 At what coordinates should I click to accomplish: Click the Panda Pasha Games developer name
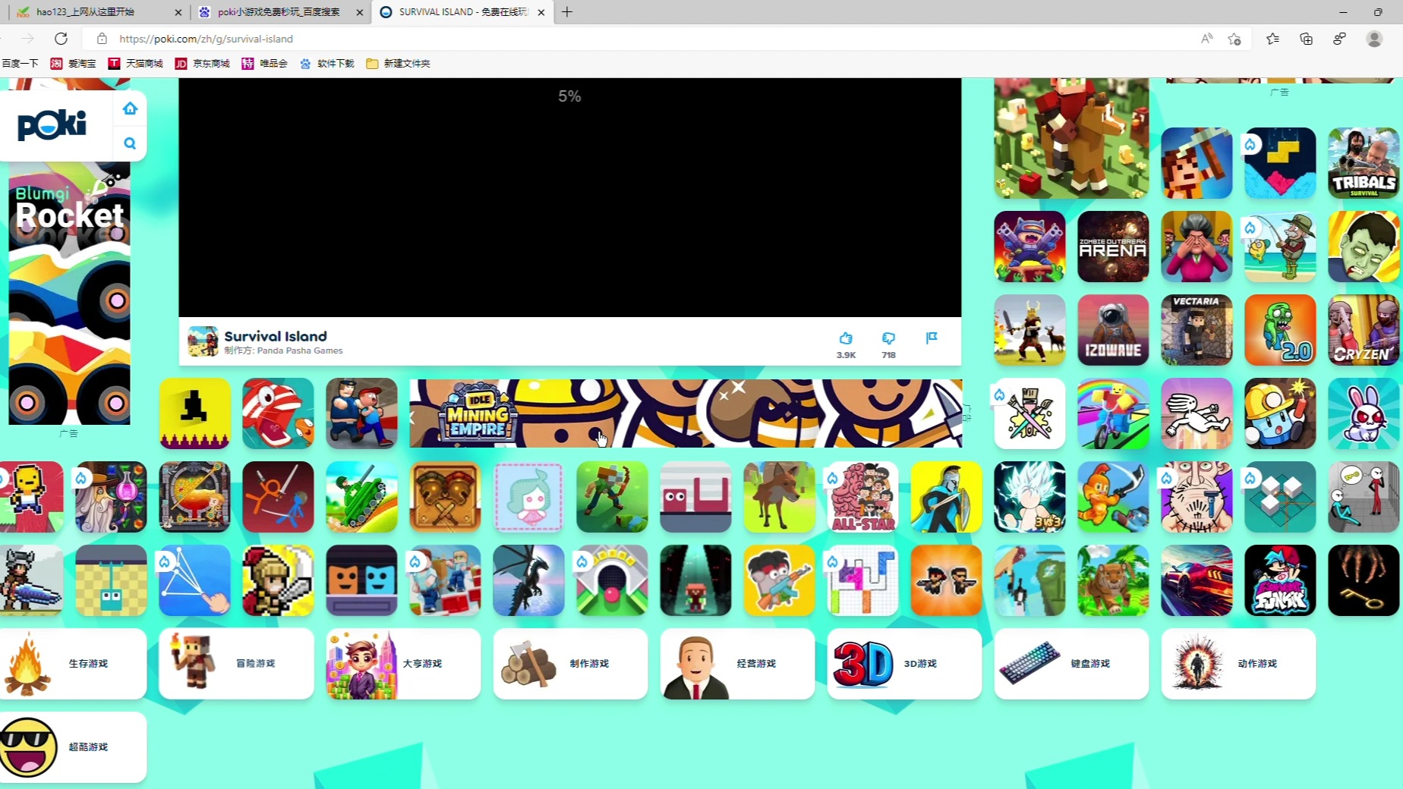(x=300, y=350)
